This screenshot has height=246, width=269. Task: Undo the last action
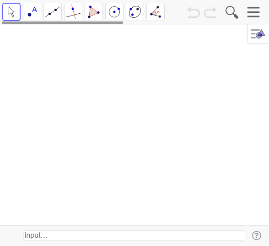point(194,12)
